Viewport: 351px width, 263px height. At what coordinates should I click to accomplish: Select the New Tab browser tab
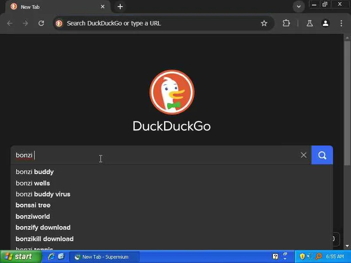(57, 7)
